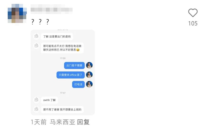
Task: Like the comment with heart icon
Action: coord(193,13)
